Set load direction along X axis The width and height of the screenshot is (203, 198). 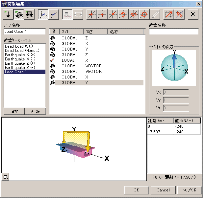click(91, 14)
